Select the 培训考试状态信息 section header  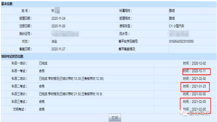[x=12, y=56]
